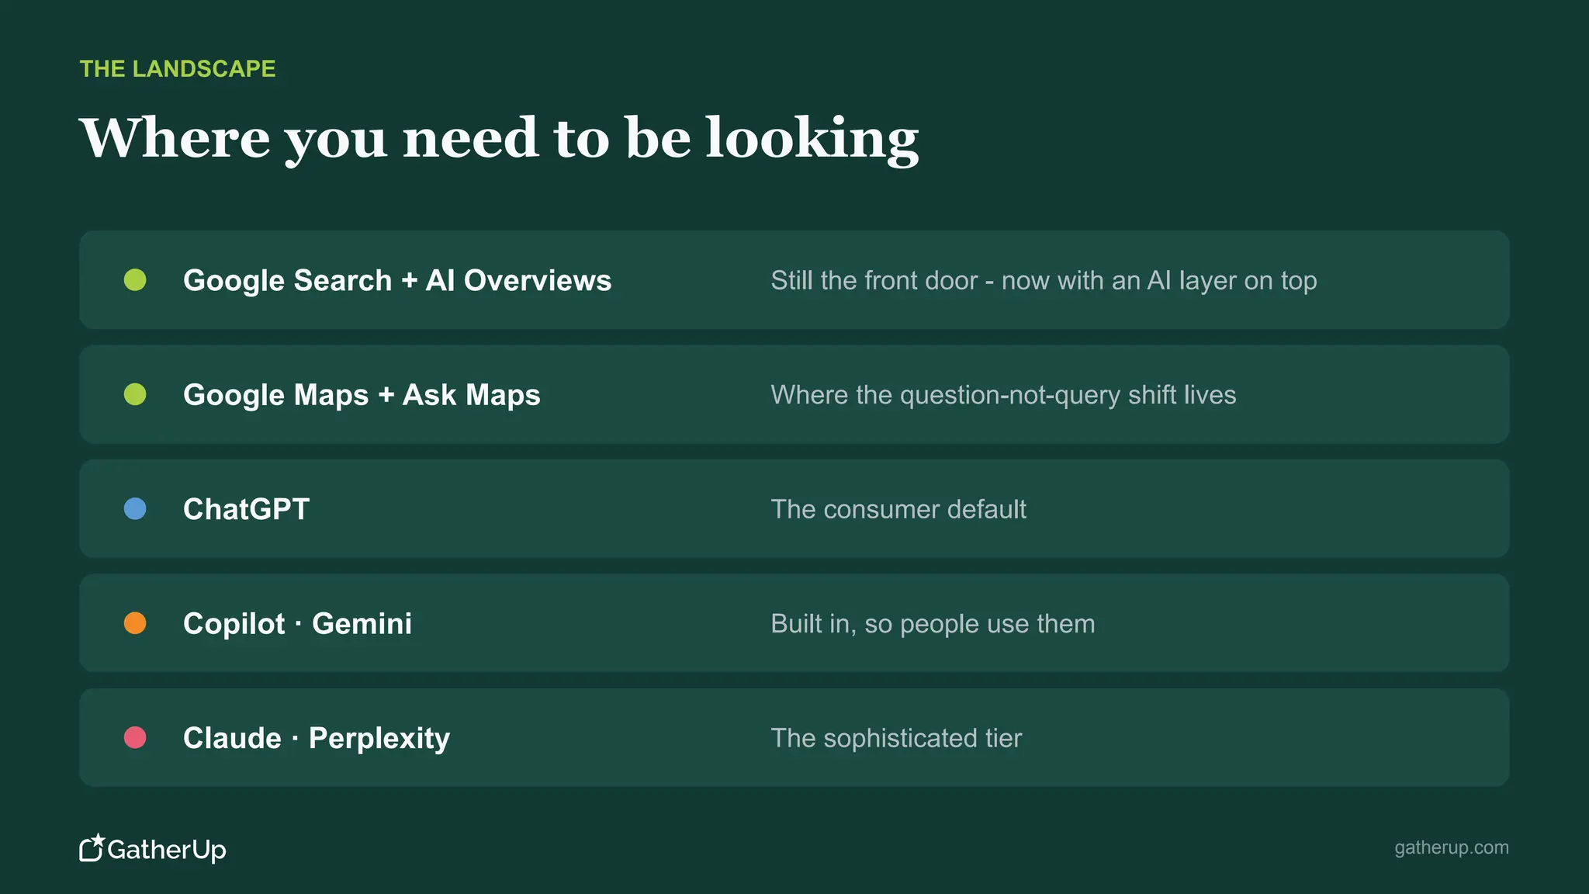The image size is (1589, 894).
Task: Click "Built in, so people use them" text
Action: click(933, 624)
